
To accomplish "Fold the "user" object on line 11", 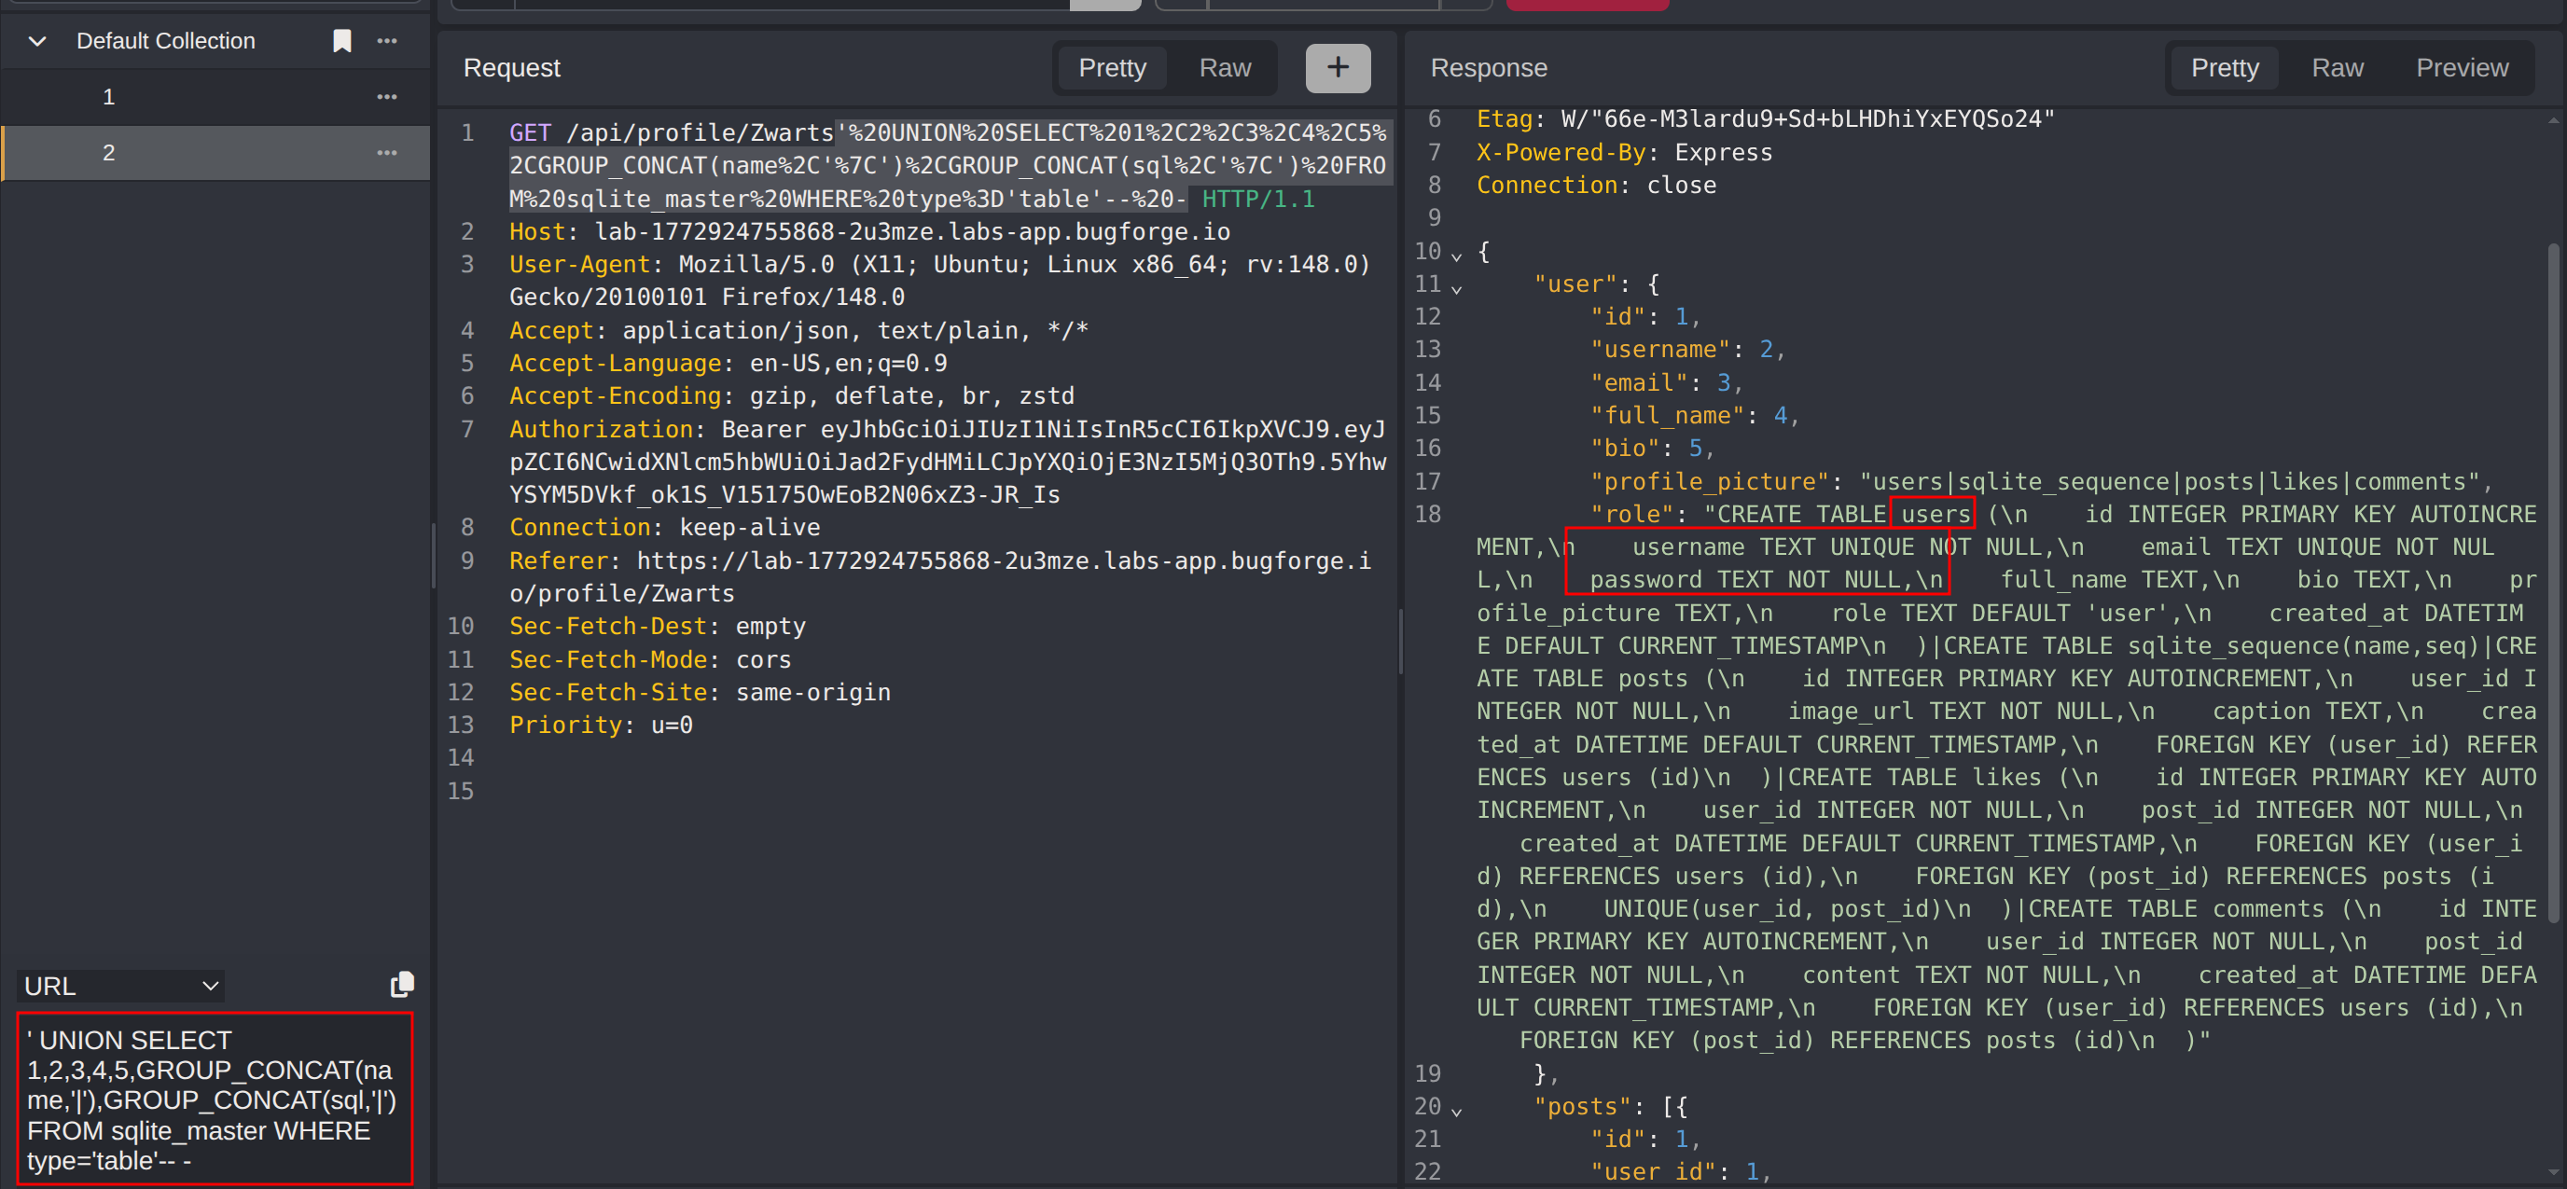I will pos(1457,289).
